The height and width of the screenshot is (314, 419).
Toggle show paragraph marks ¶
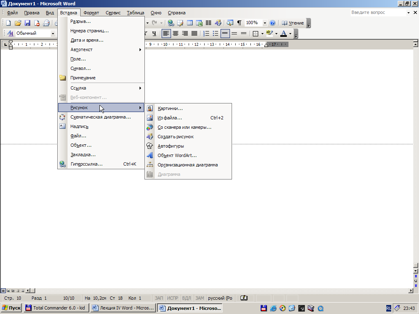pyautogui.click(x=239, y=23)
